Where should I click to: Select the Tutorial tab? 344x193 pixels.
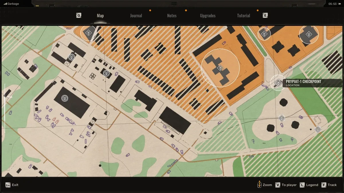pos(243,16)
